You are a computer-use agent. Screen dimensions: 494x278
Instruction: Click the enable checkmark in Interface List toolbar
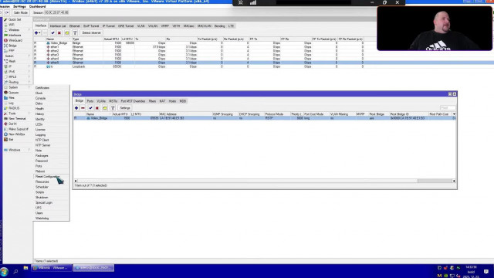[x=52, y=32]
